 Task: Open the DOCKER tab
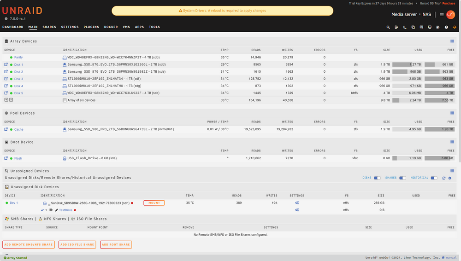tap(111, 27)
